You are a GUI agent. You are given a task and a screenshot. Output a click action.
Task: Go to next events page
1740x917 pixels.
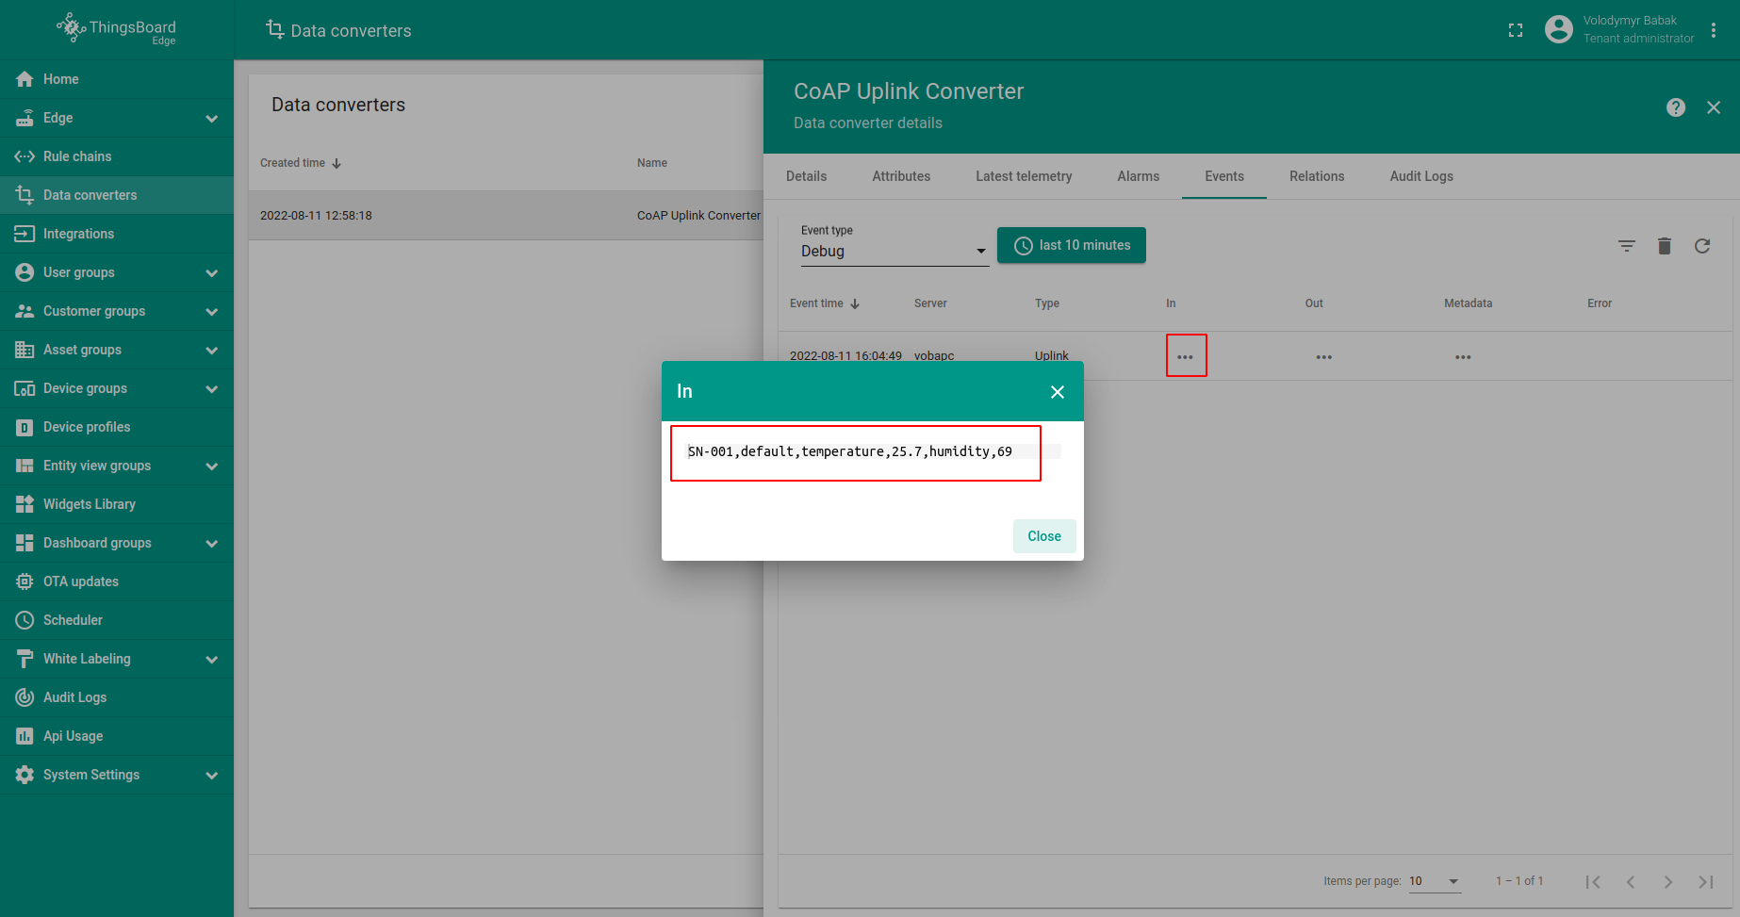[1668, 882]
